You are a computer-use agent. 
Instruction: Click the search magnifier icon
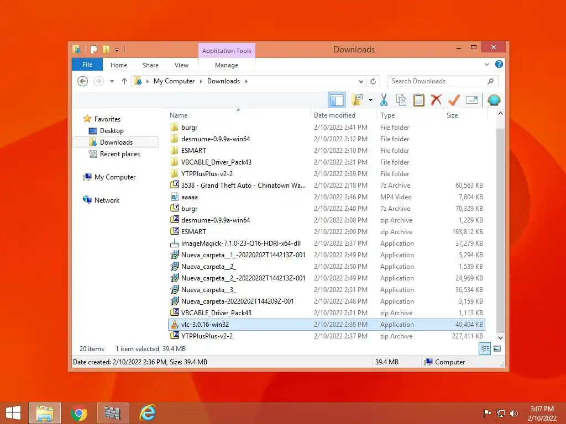coord(490,81)
